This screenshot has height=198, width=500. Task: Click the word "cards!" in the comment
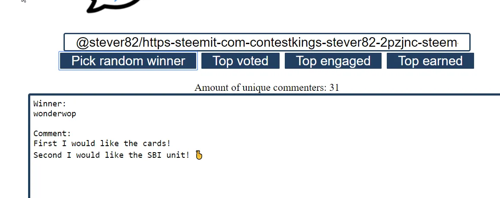point(156,144)
